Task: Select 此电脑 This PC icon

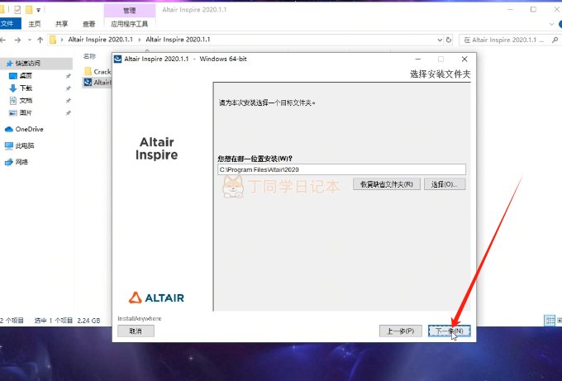Action: pos(9,145)
